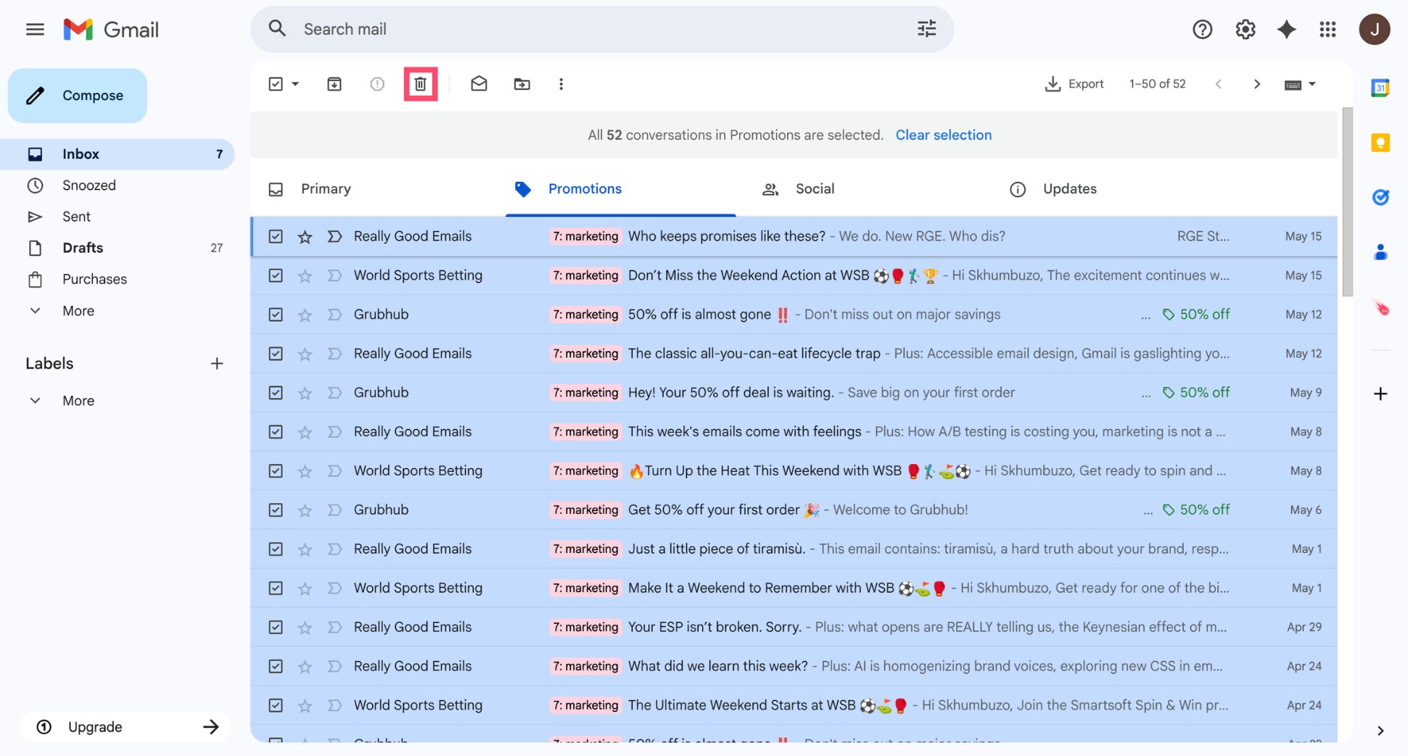
Task: Delete selected conversations with trash icon
Action: tap(420, 84)
